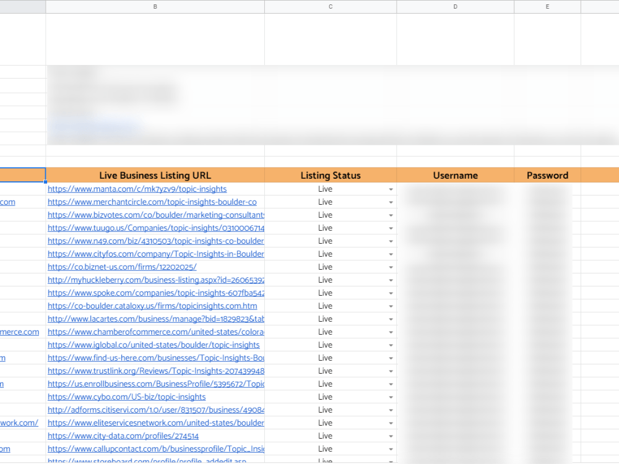
Task: Select the Live Business Listing URL header cell
Action: coord(155,175)
